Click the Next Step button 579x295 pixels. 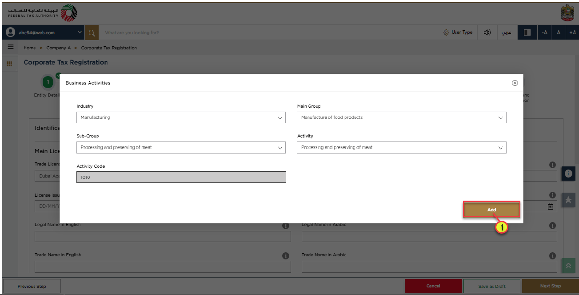(x=551, y=286)
